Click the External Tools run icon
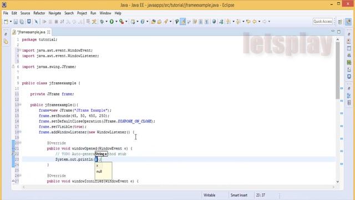 coord(121,22)
